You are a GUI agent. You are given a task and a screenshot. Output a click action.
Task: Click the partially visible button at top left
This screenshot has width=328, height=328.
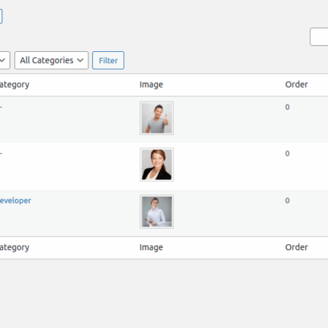pyautogui.click(x=1, y=16)
